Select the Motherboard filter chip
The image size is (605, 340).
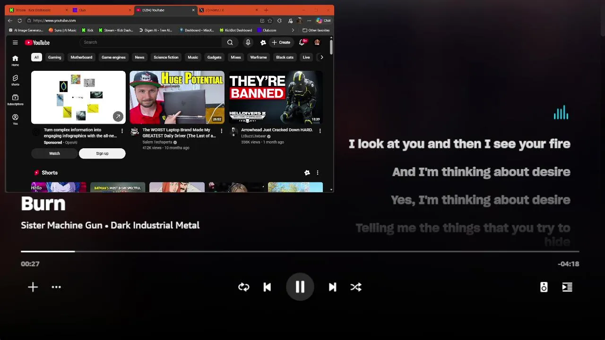tap(81, 57)
